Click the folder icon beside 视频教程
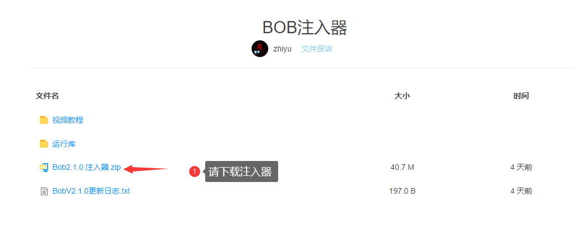Viewport: 574px width, 234px height. pos(44,120)
